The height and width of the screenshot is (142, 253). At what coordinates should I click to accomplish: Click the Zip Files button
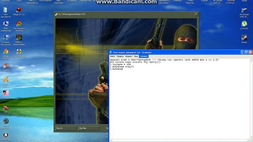point(89,128)
